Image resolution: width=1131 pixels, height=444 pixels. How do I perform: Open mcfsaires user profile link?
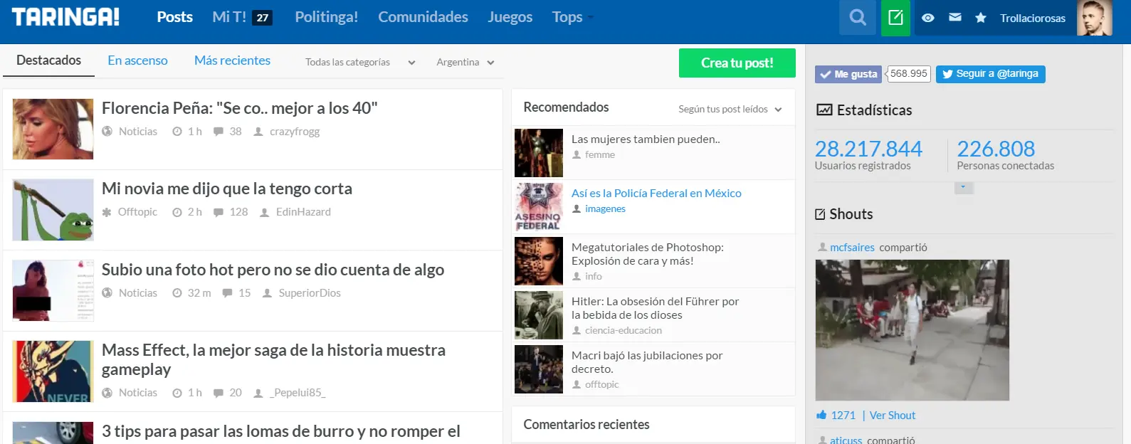pos(852,248)
